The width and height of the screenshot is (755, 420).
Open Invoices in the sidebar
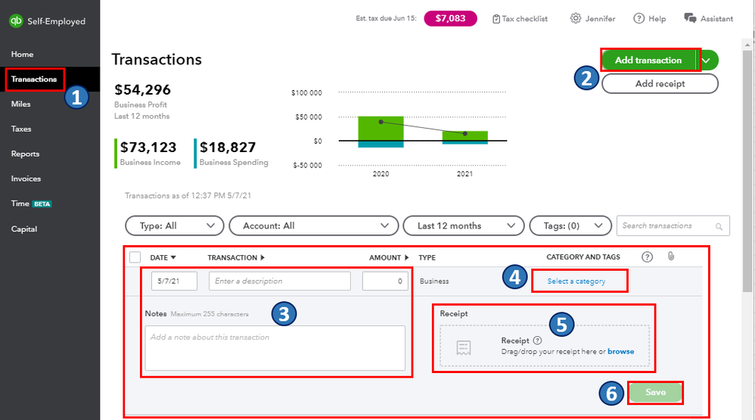coord(26,179)
